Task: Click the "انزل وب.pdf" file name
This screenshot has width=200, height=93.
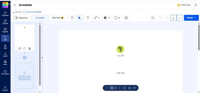Action: pyautogui.click(x=17, y=12)
